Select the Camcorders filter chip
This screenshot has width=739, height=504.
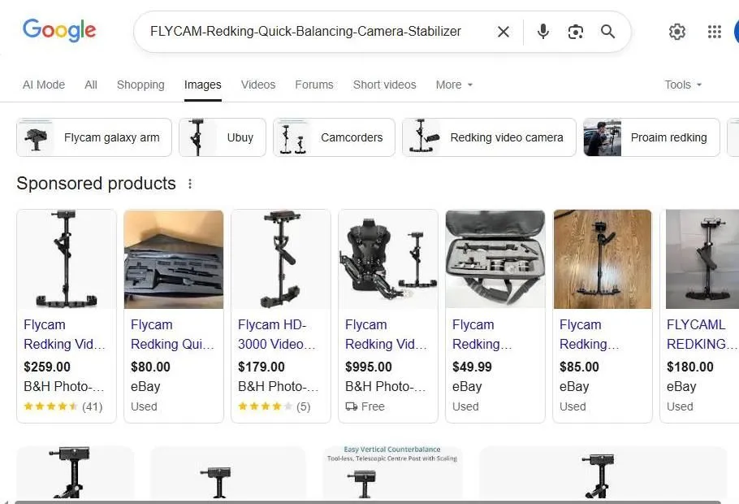[x=334, y=137]
